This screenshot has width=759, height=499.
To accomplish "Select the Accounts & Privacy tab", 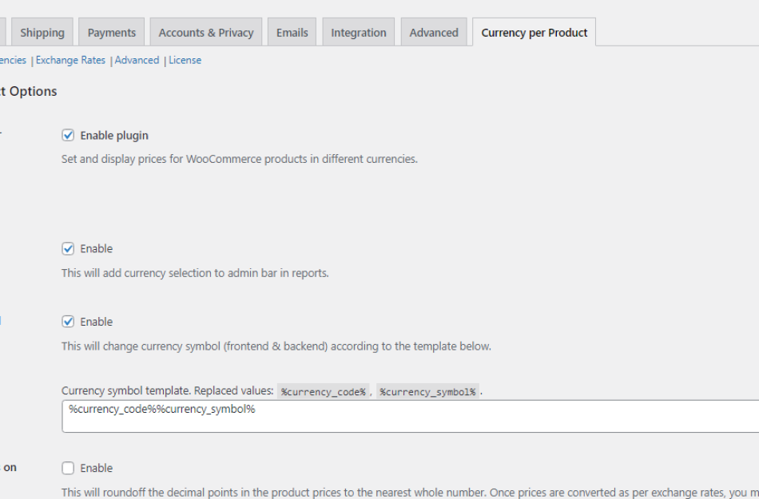I will coord(205,32).
